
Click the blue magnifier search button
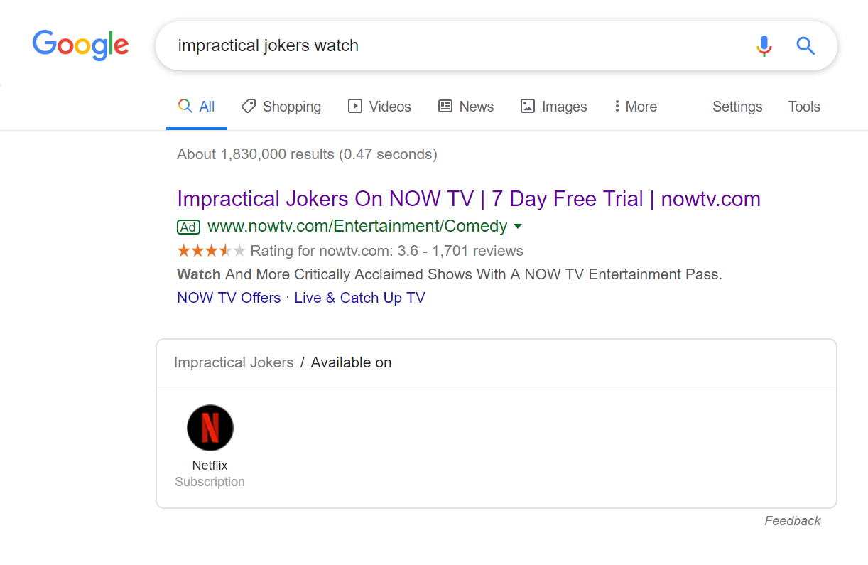[805, 46]
